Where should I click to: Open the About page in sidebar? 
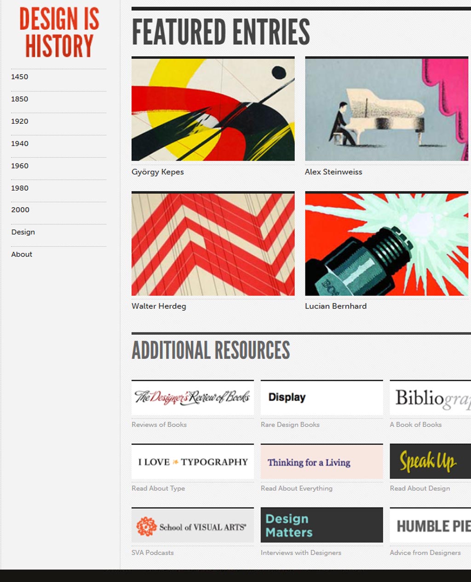pyautogui.click(x=22, y=254)
